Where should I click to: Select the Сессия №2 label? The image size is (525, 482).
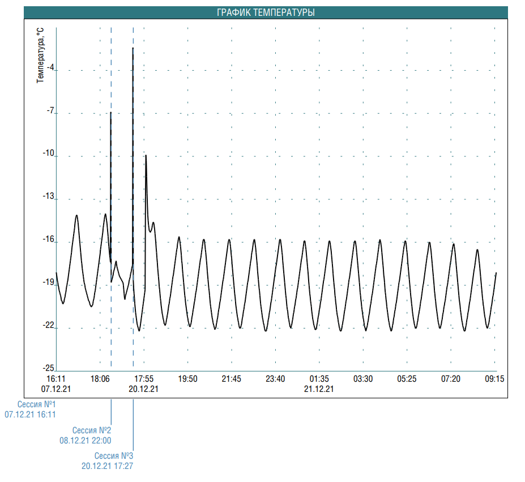(x=92, y=430)
